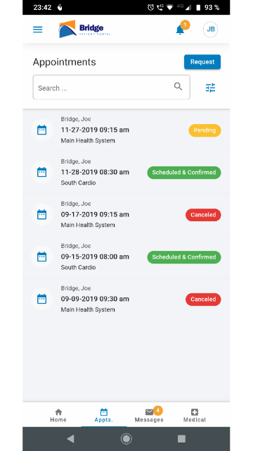Click the Request appointment button
This screenshot has height=451, width=253.
[202, 62]
